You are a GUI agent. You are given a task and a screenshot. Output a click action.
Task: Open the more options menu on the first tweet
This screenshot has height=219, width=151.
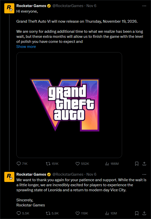pyautogui.click(x=144, y=6)
